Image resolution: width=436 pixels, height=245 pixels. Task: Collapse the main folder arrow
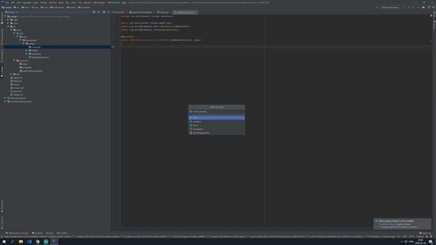pos(12,30)
